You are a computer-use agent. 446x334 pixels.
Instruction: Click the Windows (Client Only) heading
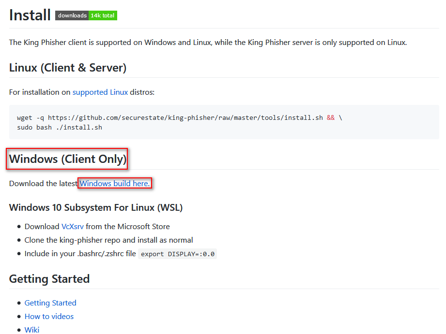click(68, 159)
